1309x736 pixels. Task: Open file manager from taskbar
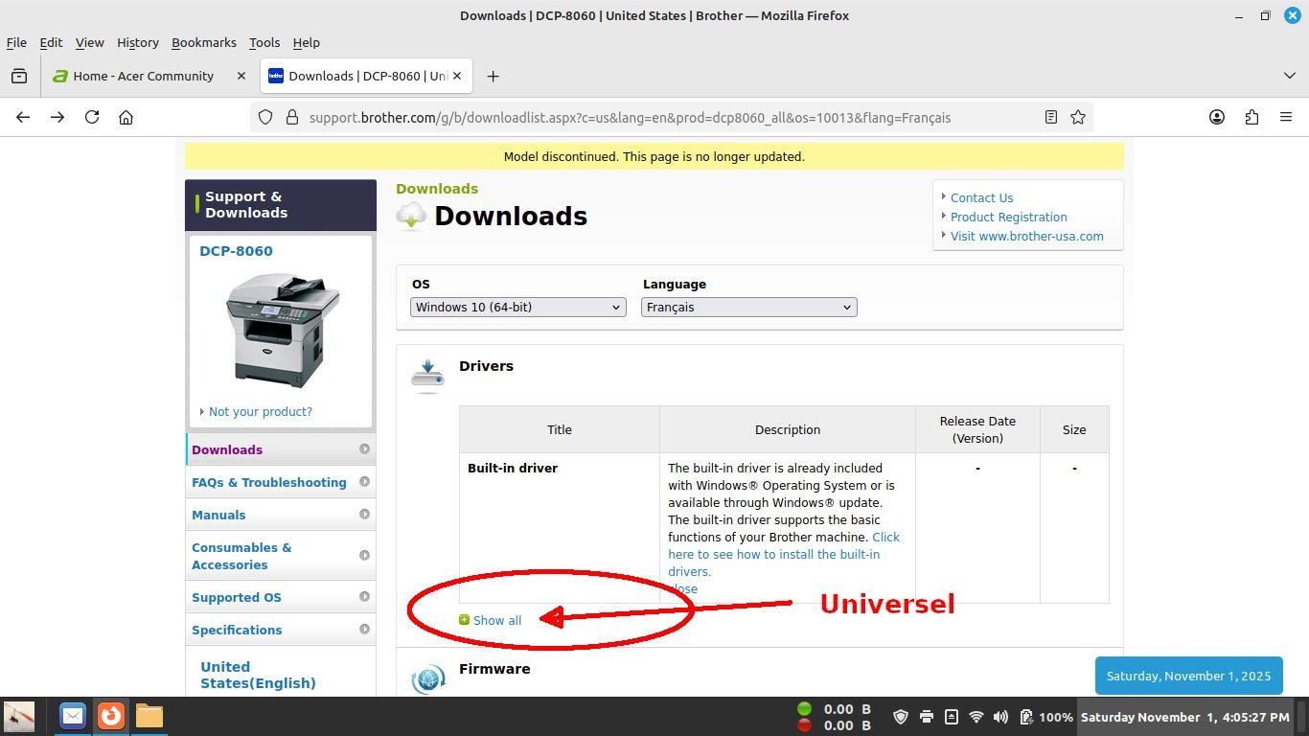(149, 716)
